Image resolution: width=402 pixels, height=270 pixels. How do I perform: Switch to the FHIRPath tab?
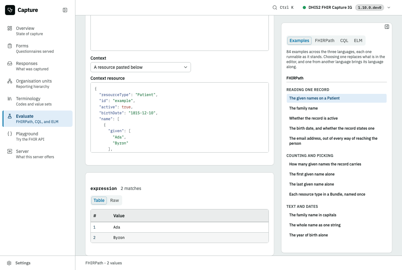[325, 40]
